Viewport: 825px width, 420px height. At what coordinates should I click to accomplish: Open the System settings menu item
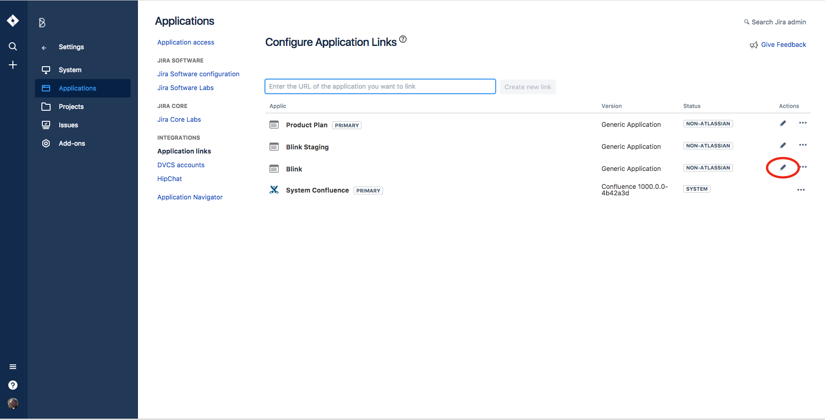pyautogui.click(x=83, y=70)
